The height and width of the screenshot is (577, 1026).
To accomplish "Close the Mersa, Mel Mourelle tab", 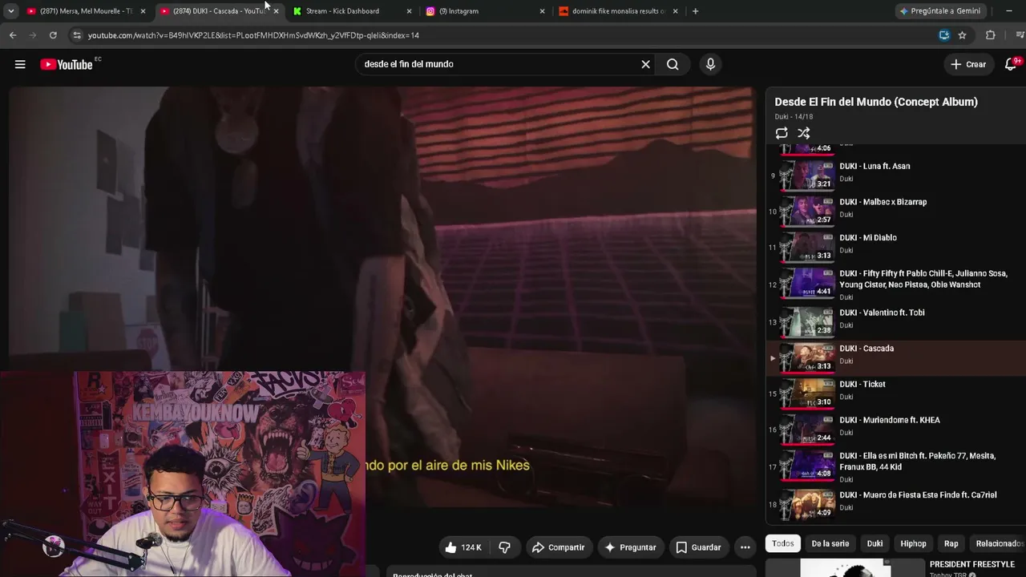I will click(143, 11).
